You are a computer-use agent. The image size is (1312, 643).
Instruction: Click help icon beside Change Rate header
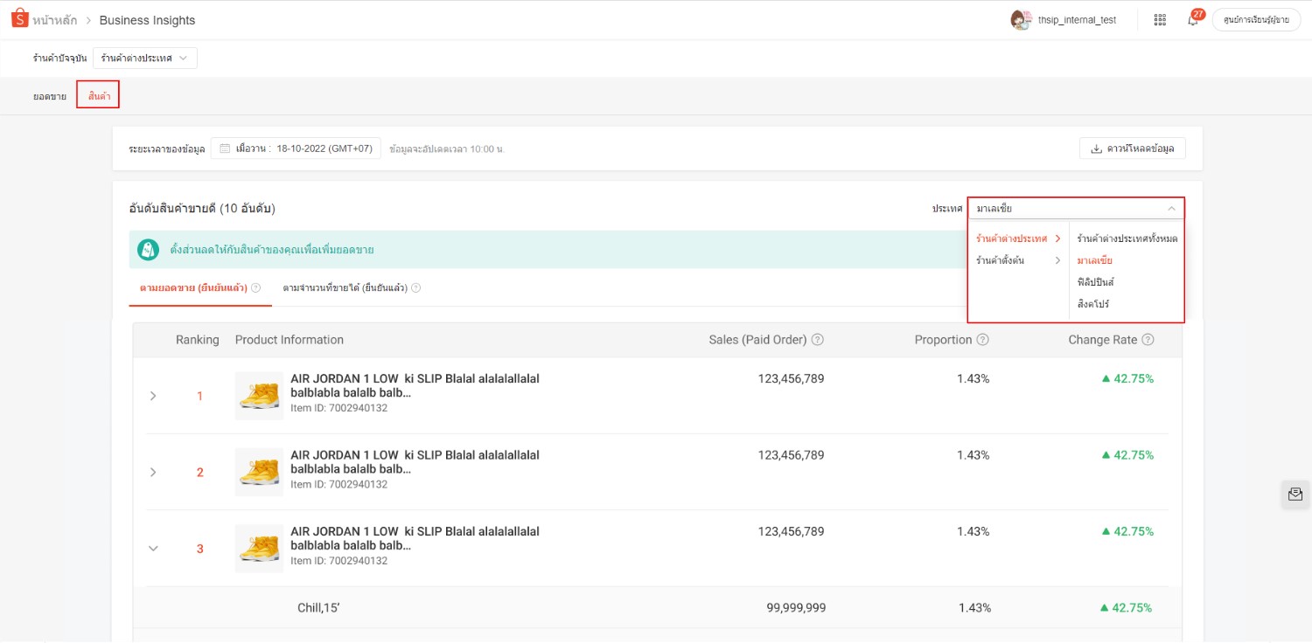pos(1148,340)
